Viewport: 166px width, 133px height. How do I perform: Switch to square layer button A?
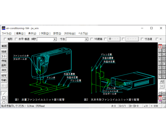pyautogui.click(x=164, y=55)
